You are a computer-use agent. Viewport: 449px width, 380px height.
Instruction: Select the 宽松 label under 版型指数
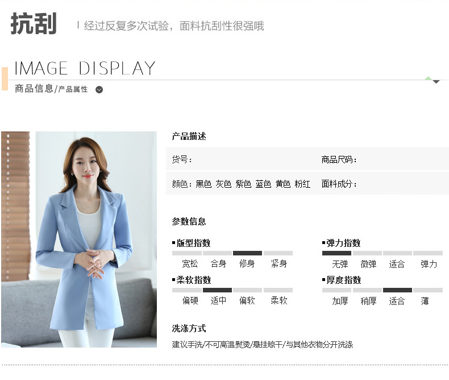[190, 264]
